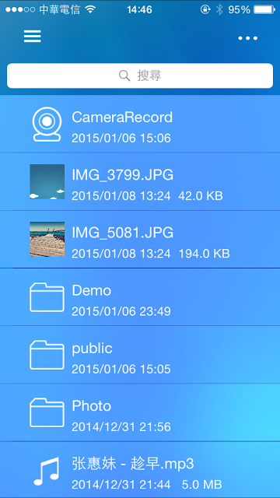Open the public folder label
280x498 pixels.
coord(92,349)
